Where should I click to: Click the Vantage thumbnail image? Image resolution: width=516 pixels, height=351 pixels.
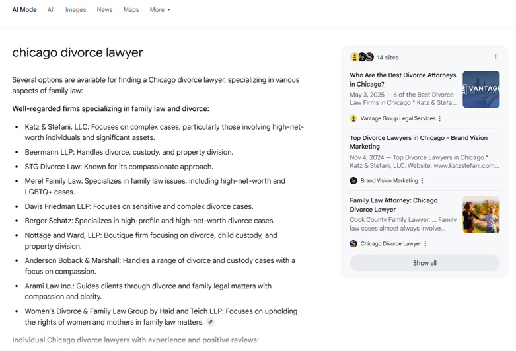(481, 89)
